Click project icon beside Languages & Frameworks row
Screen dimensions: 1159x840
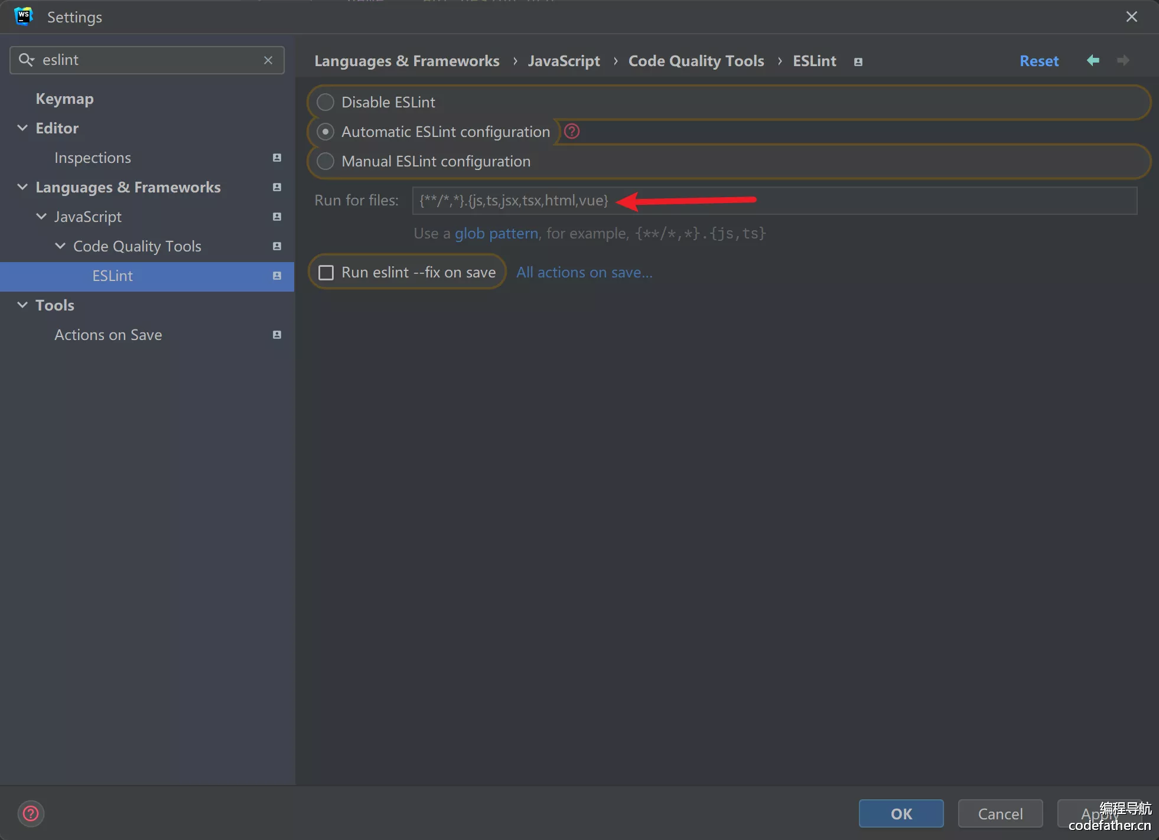tap(276, 187)
